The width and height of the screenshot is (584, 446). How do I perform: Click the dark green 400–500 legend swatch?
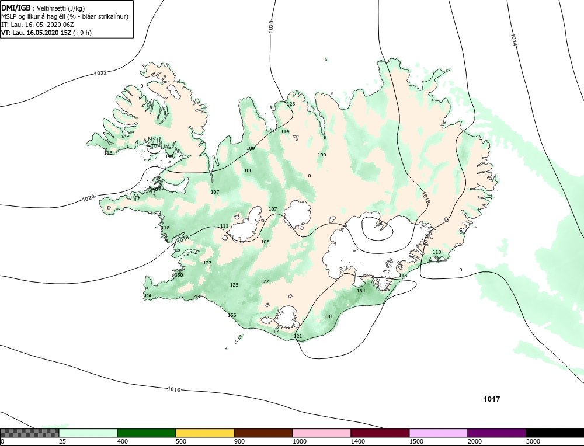tap(147, 433)
